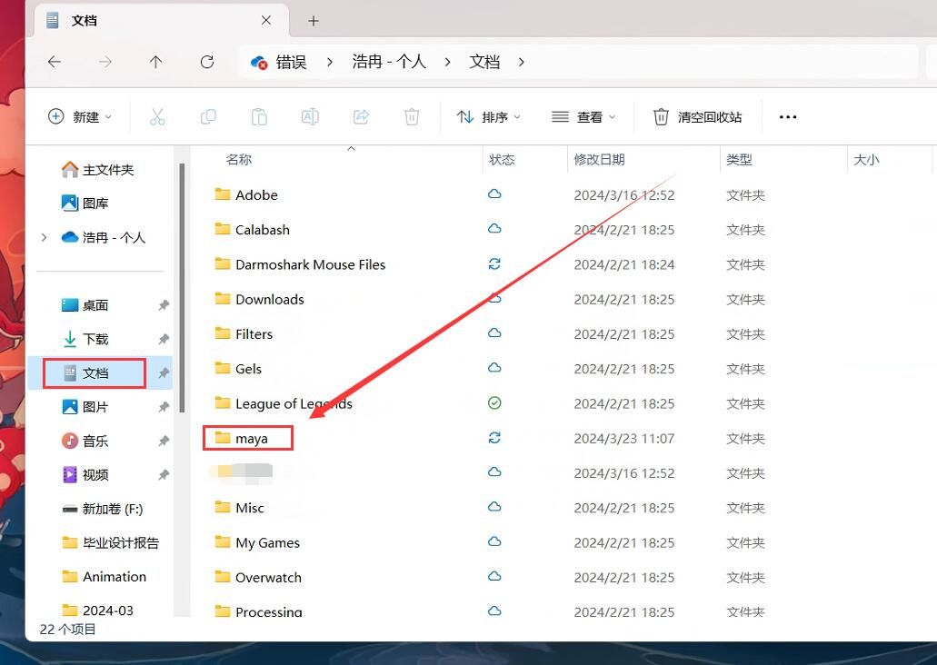
Task: Navigate back with the left arrow
Action: pyautogui.click(x=55, y=62)
